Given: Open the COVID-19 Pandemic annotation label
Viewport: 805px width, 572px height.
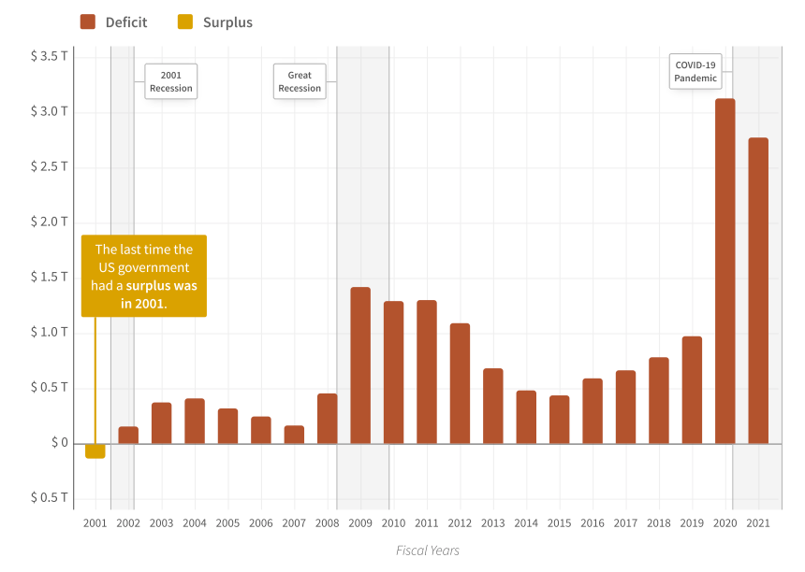Looking at the screenshot, I should click(695, 72).
